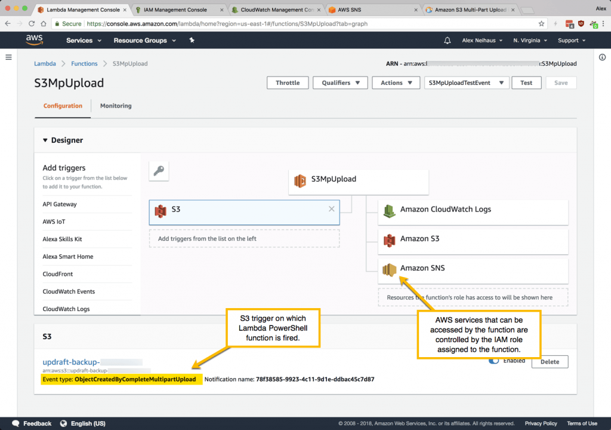Screen dimensions: 611x430
Task: Switch to the Monitoring tab
Action: pyautogui.click(x=115, y=106)
